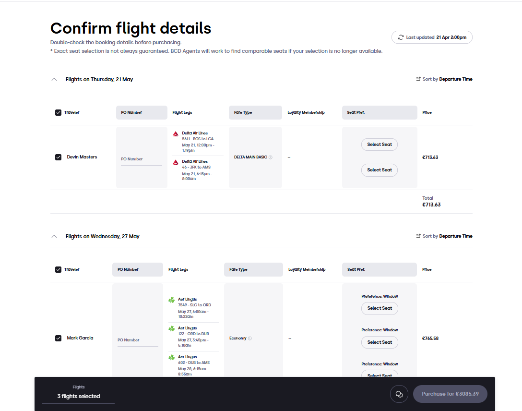Select Seat for Delta BOS to LGA leg

pos(380,145)
